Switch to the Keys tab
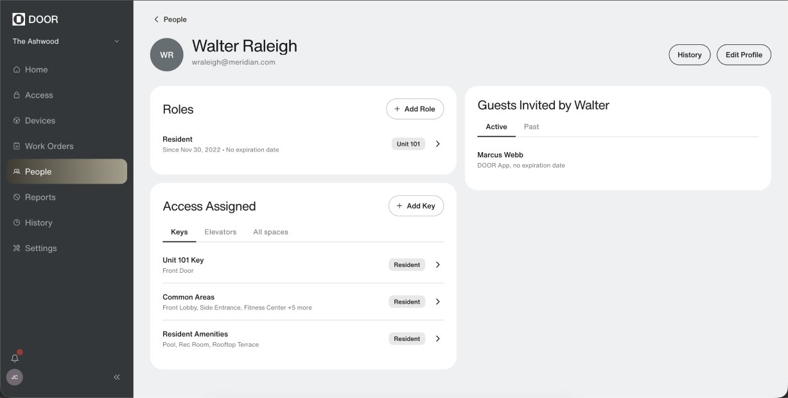788x398 pixels. tap(179, 232)
